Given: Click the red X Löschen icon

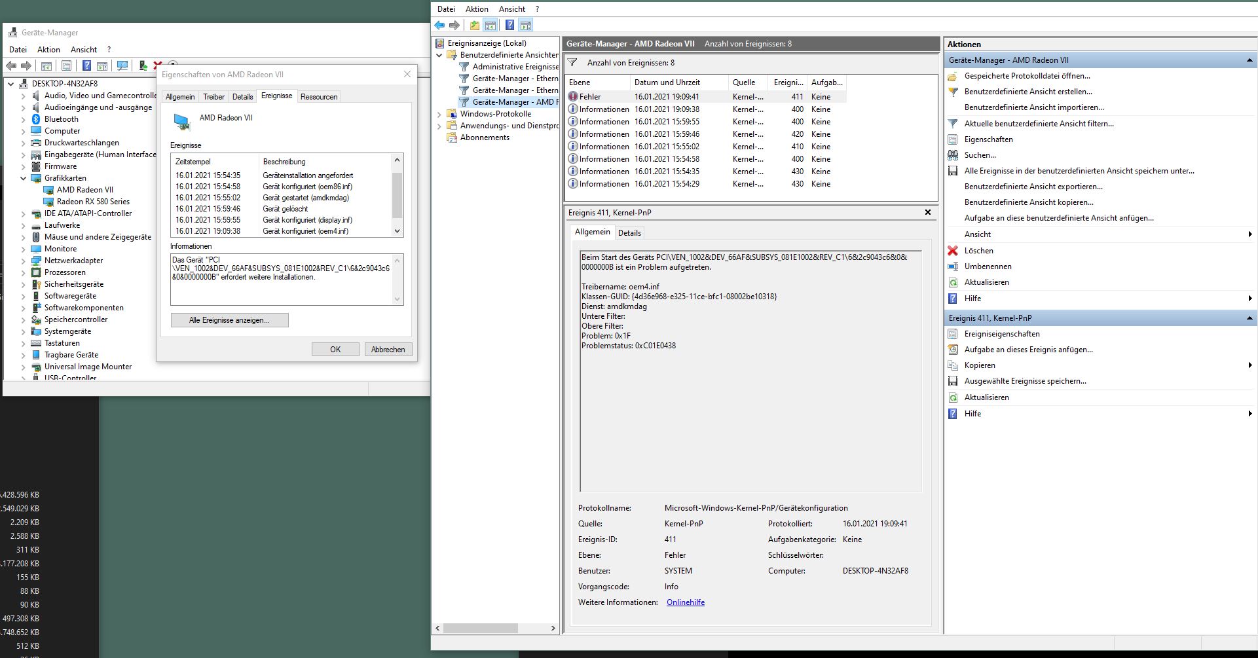Looking at the screenshot, I should click(x=953, y=251).
